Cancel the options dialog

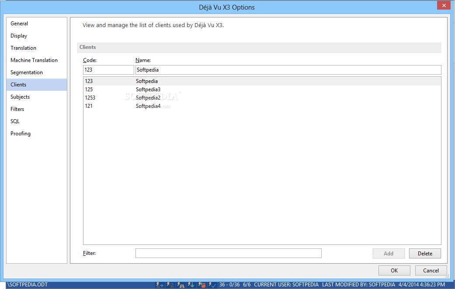(431, 271)
